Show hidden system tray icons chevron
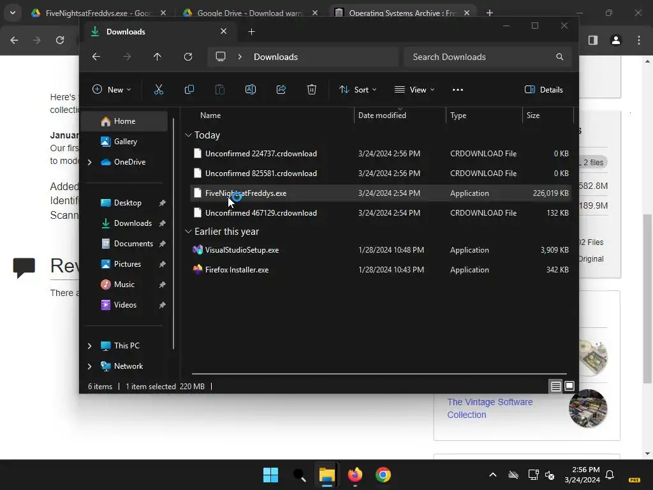Viewport: 653px width, 490px height. pos(493,475)
